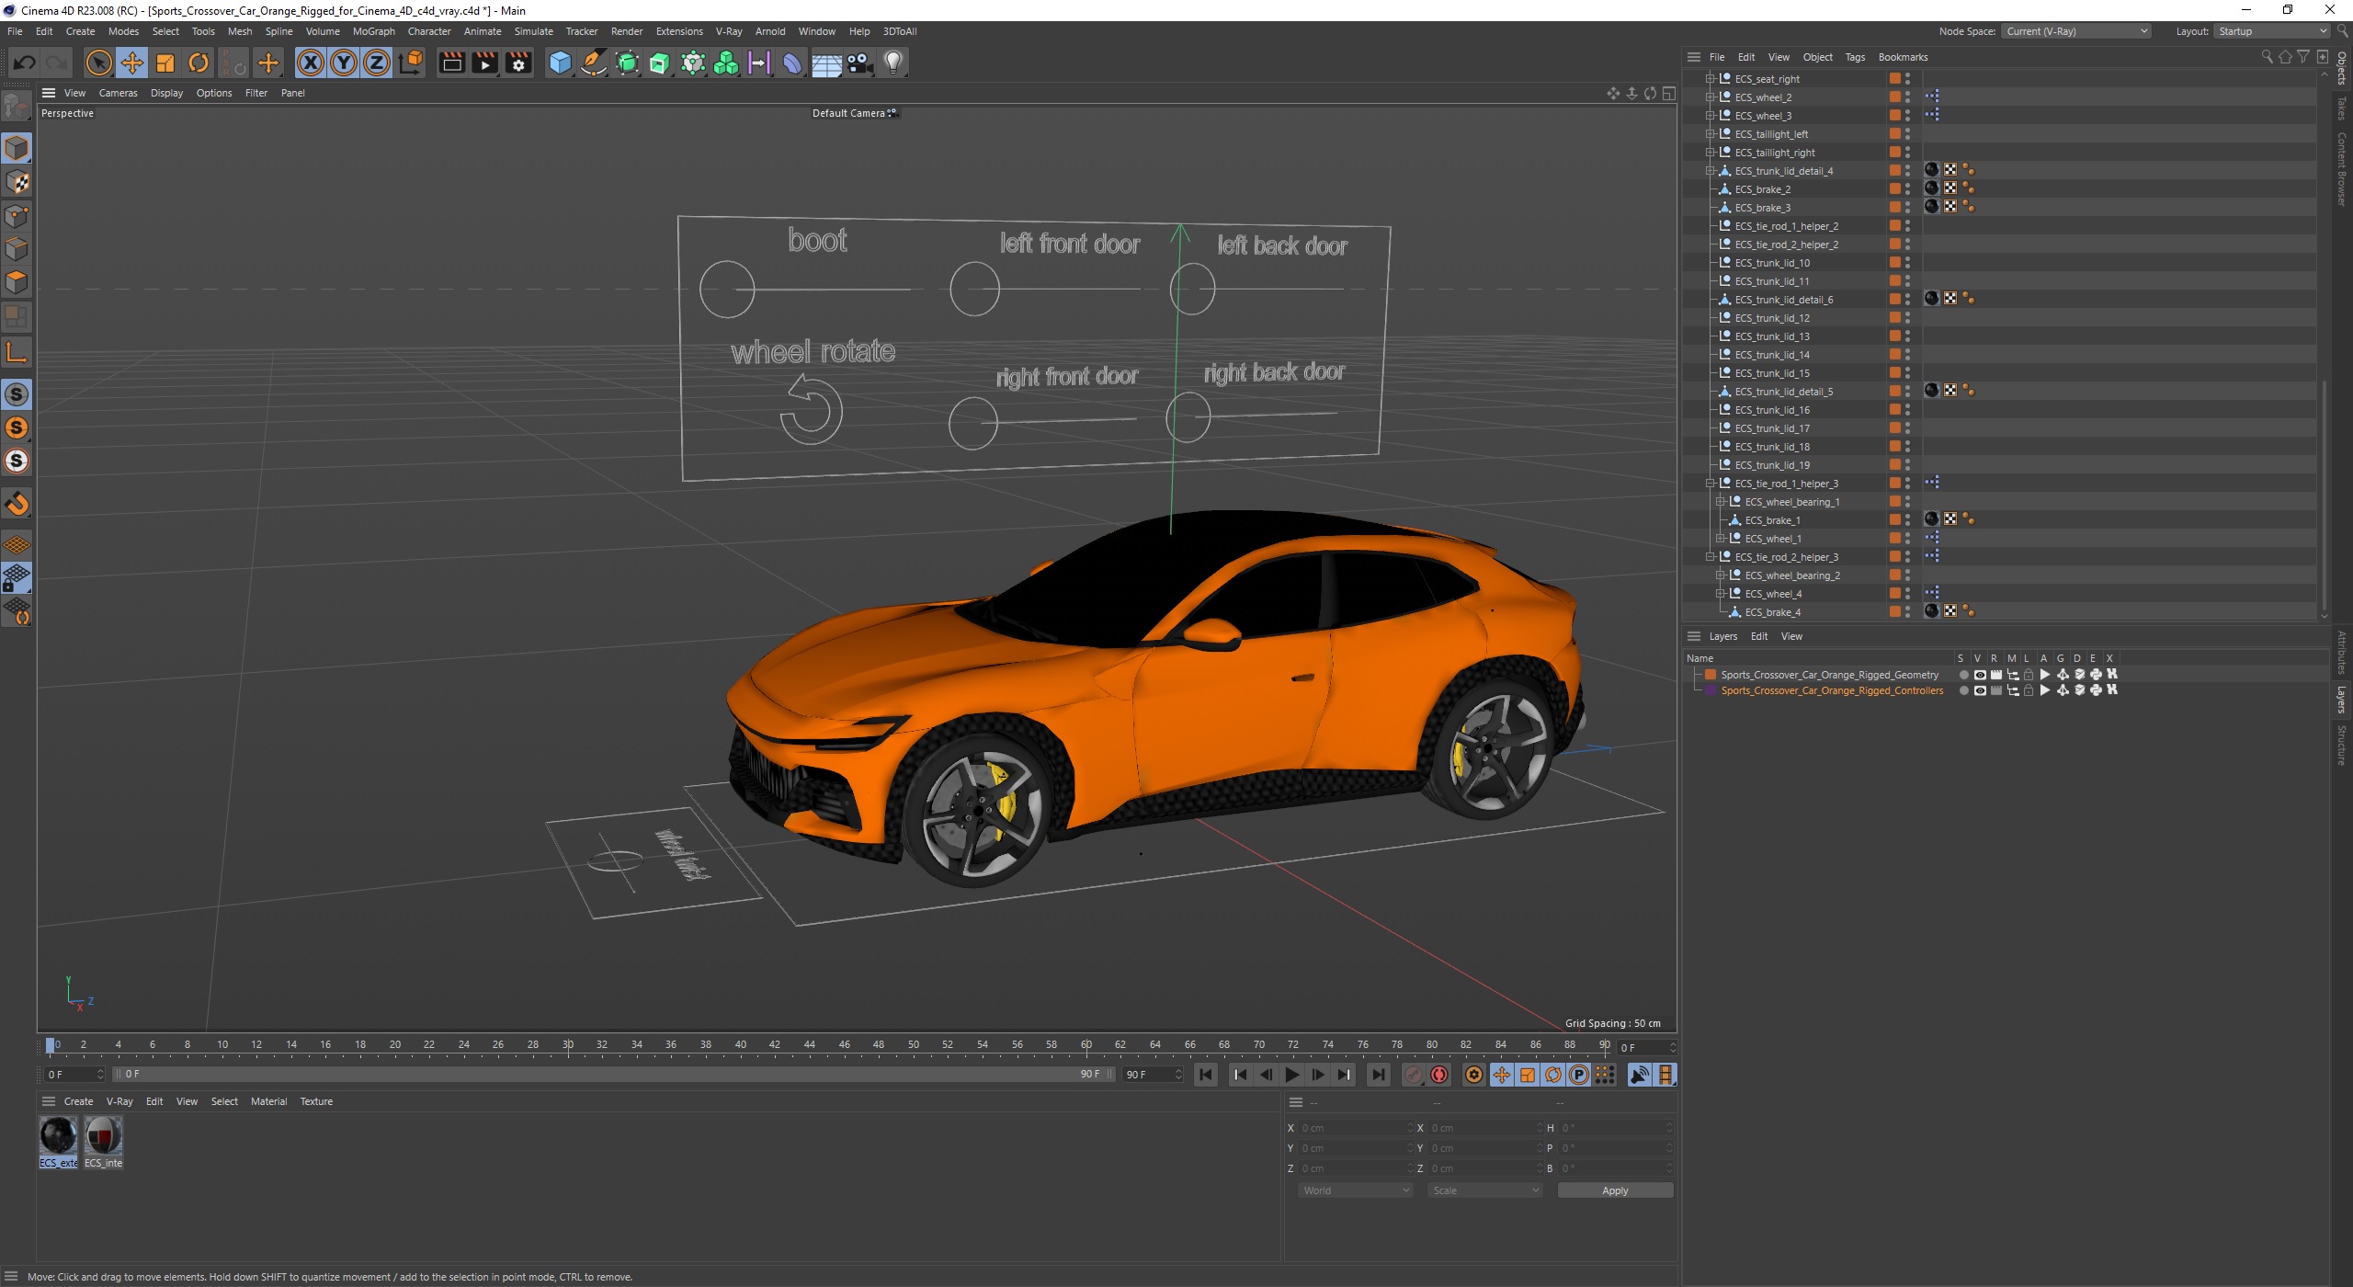Switch to Texture mode in left palette
Image resolution: width=2353 pixels, height=1287 pixels.
[x=17, y=182]
